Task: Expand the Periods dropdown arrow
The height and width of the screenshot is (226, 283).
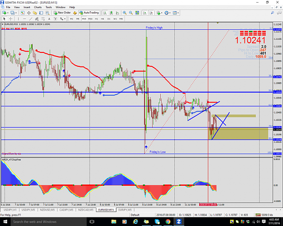Action: click(x=170, y=13)
